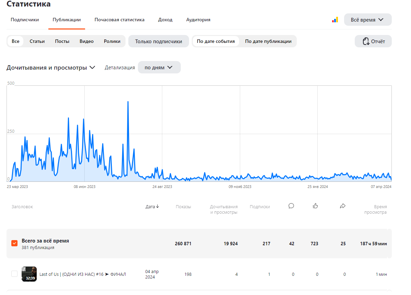The image size is (411, 295).
Task: Click the 187 ч 59 мин total
Action: (373, 244)
